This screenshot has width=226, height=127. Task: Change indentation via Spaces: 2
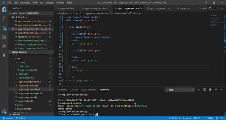(x=187, y=118)
